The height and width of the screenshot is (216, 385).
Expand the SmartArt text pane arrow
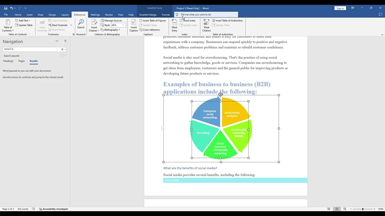point(163,129)
